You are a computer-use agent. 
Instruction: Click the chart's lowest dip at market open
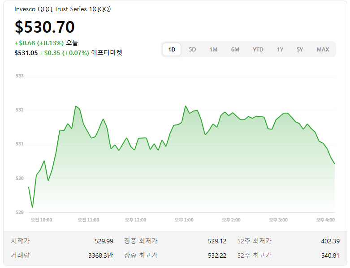point(33,207)
